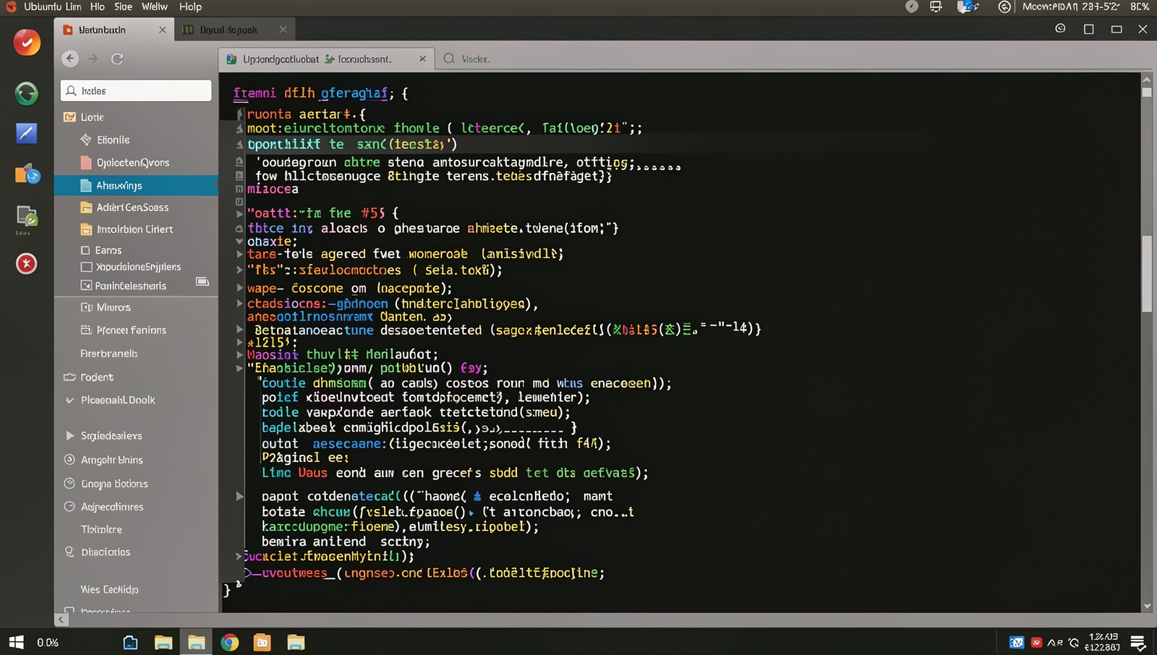Click the diamond icon beside Etionile

coord(86,140)
